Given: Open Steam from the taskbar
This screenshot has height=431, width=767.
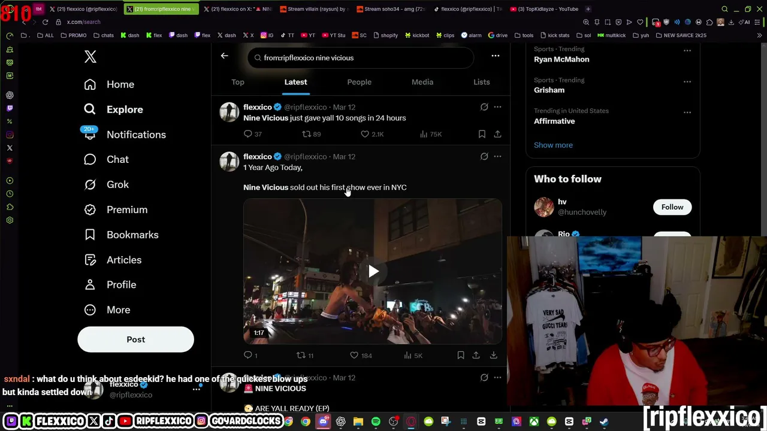Looking at the screenshot, I should tap(604, 421).
